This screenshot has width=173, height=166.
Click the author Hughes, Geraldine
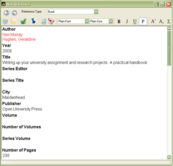[19, 39]
